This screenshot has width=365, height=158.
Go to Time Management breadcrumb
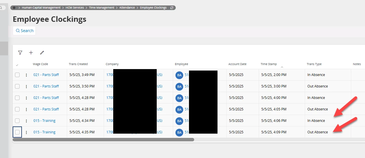pyautogui.click(x=102, y=8)
